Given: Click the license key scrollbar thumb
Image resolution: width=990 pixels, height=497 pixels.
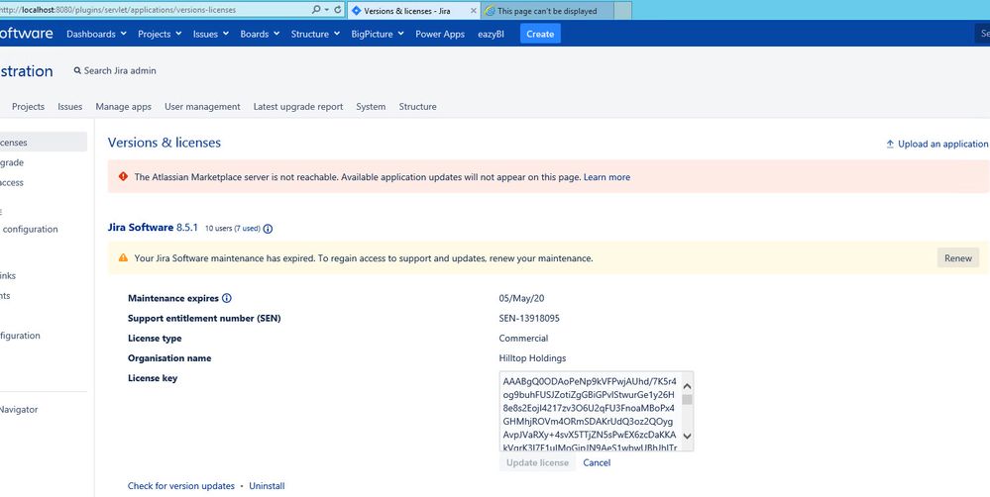Looking at the screenshot, I should pyautogui.click(x=687, y=399).
